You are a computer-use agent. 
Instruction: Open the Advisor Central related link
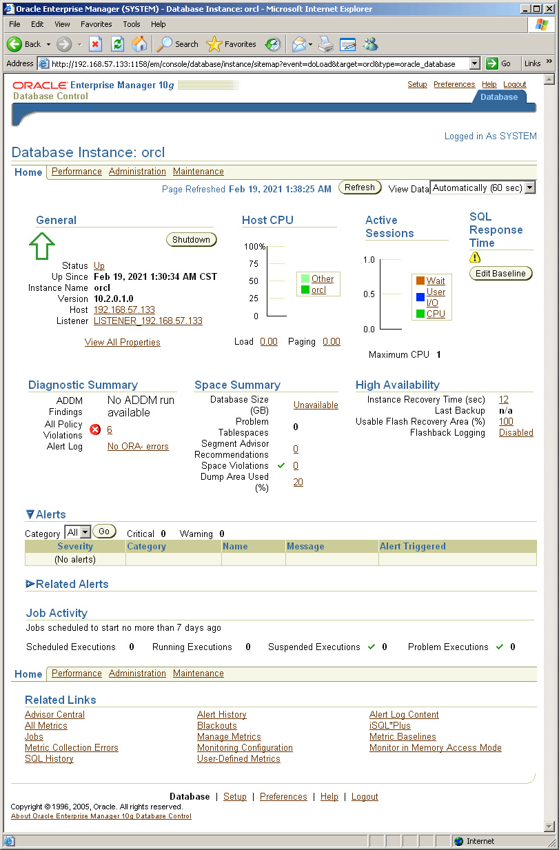tap(55, 715)
